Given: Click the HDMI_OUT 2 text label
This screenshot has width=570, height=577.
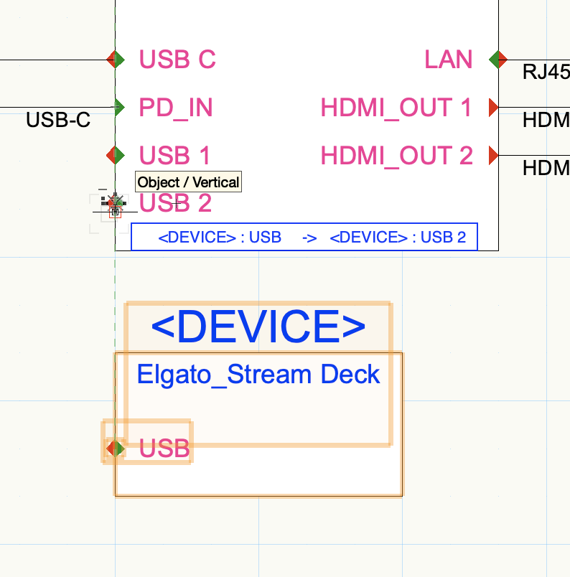Looking at the screenshot, I should coord(396,155).
